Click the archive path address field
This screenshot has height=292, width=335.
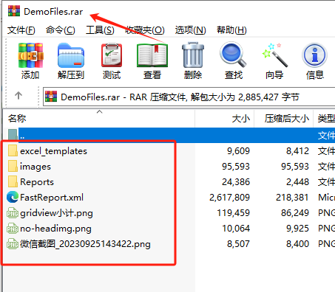coord(189,97)
